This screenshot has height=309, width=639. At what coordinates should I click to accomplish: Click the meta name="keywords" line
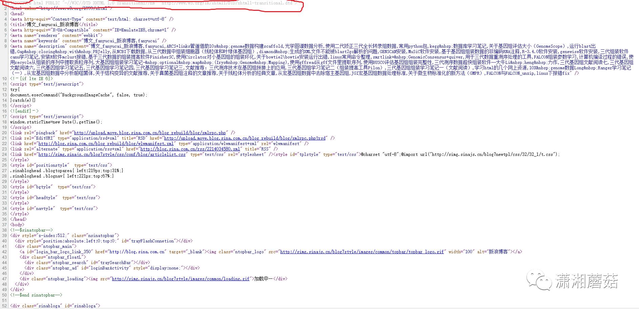[88, 41]
